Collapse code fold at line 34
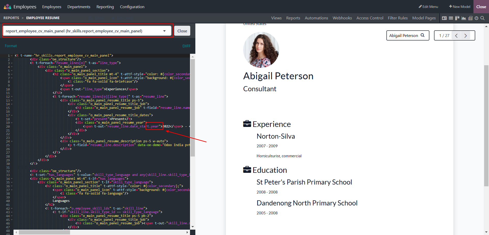This screenshot has height=235, width=489. 12,179
